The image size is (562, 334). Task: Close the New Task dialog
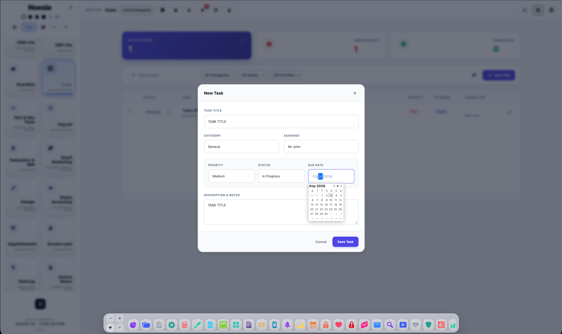click(x=355, y=93)
